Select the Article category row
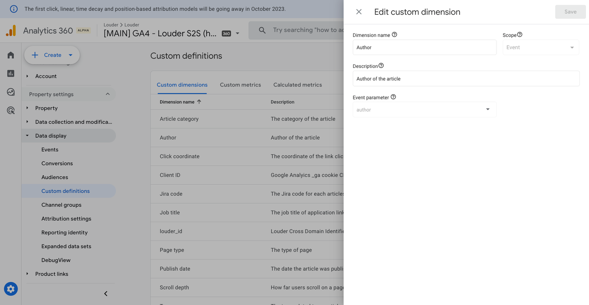This screenshot has height=305, width=589. pos(247,119)
